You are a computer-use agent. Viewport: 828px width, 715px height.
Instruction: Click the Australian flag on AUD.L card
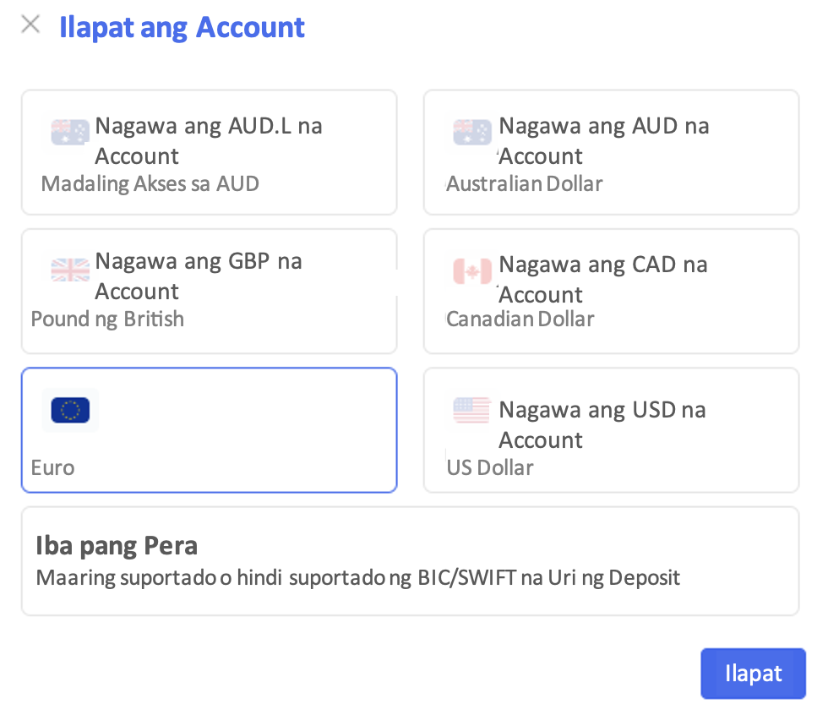point(70,132)
